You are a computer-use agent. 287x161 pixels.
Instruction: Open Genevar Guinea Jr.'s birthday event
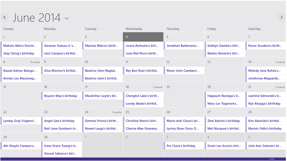(61, 46)
